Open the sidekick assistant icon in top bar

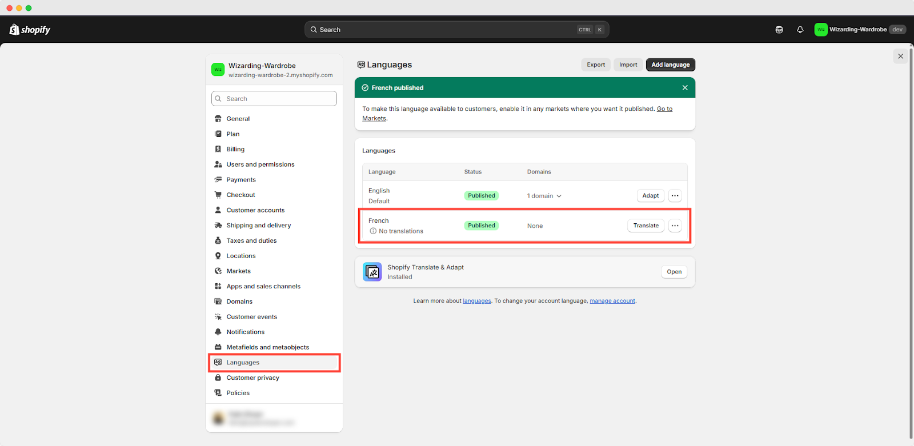tap(779, 30)
